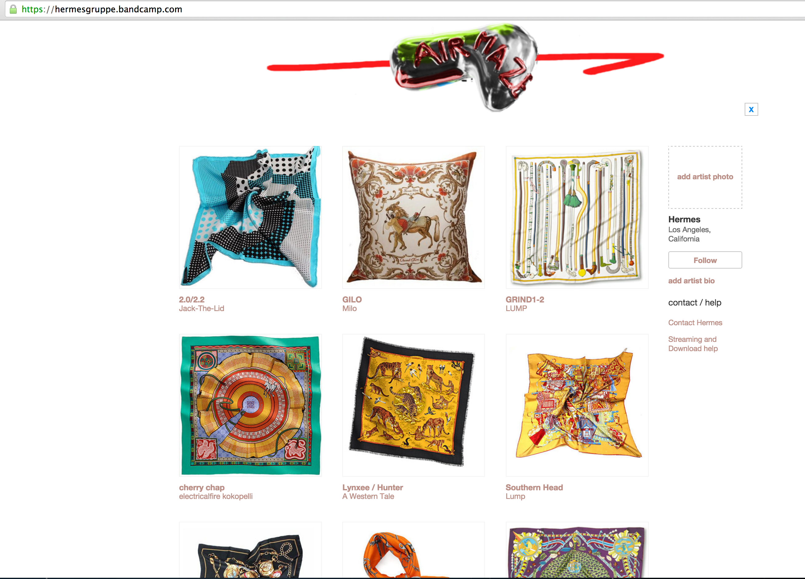Click the GILO album title link
The height and width of the screenshot is (579, 805).
[x=352, y=299]
